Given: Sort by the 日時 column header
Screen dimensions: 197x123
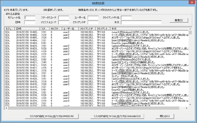Looking at the screenshot, I should click(x=27, y=29).
